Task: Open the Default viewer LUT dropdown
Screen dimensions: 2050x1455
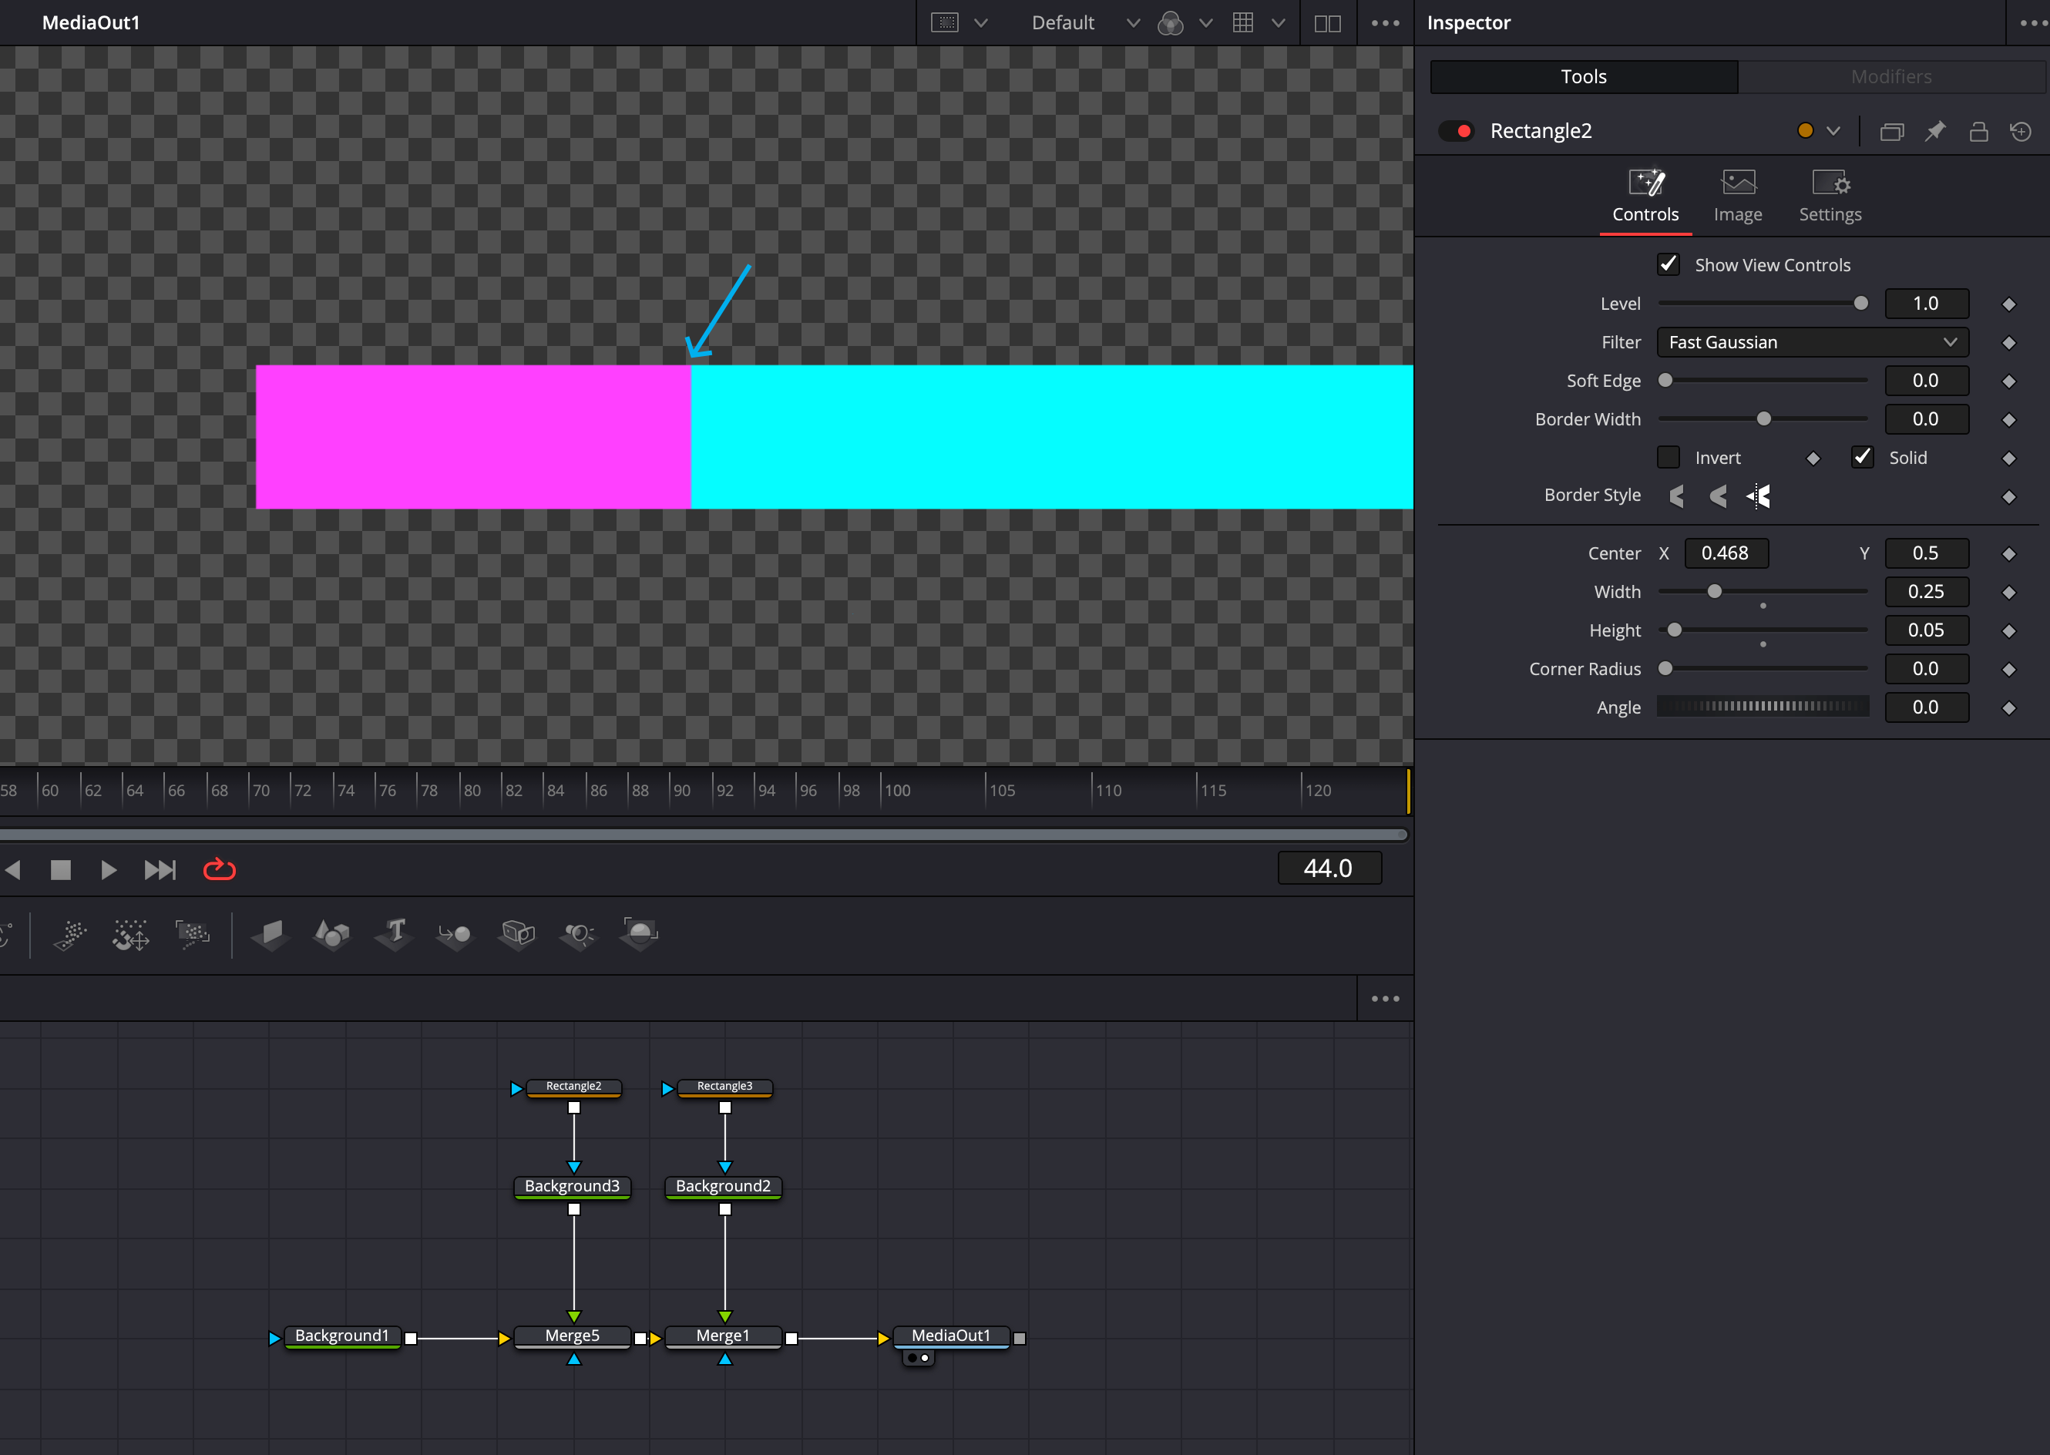Action: [x=1085, y=23]
